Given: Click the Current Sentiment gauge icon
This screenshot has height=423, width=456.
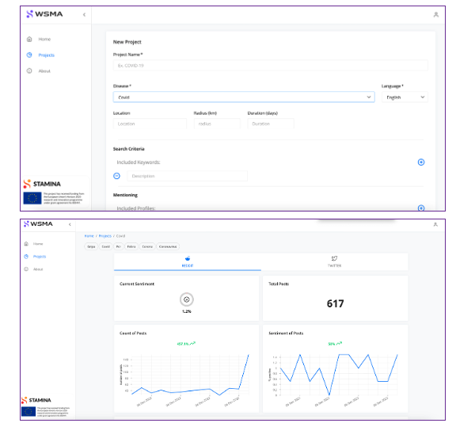Looking at the screenshot, I should (187, 299).
